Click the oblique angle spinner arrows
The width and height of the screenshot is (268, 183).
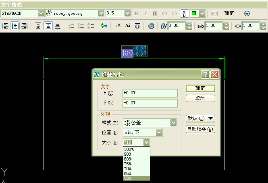click(189, 26)
